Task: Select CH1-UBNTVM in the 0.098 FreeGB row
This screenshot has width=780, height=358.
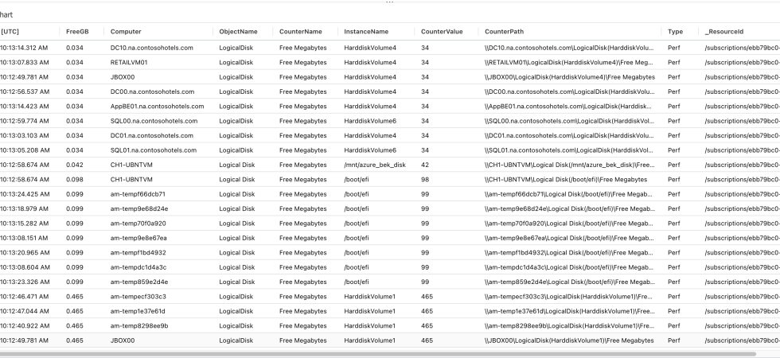Action: tap(131, 180)
